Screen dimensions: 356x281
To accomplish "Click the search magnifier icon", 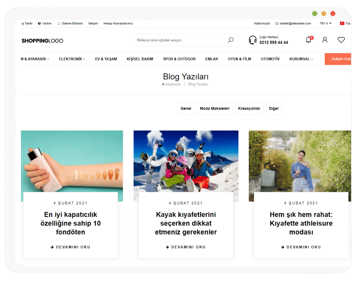I will (231, 40).
